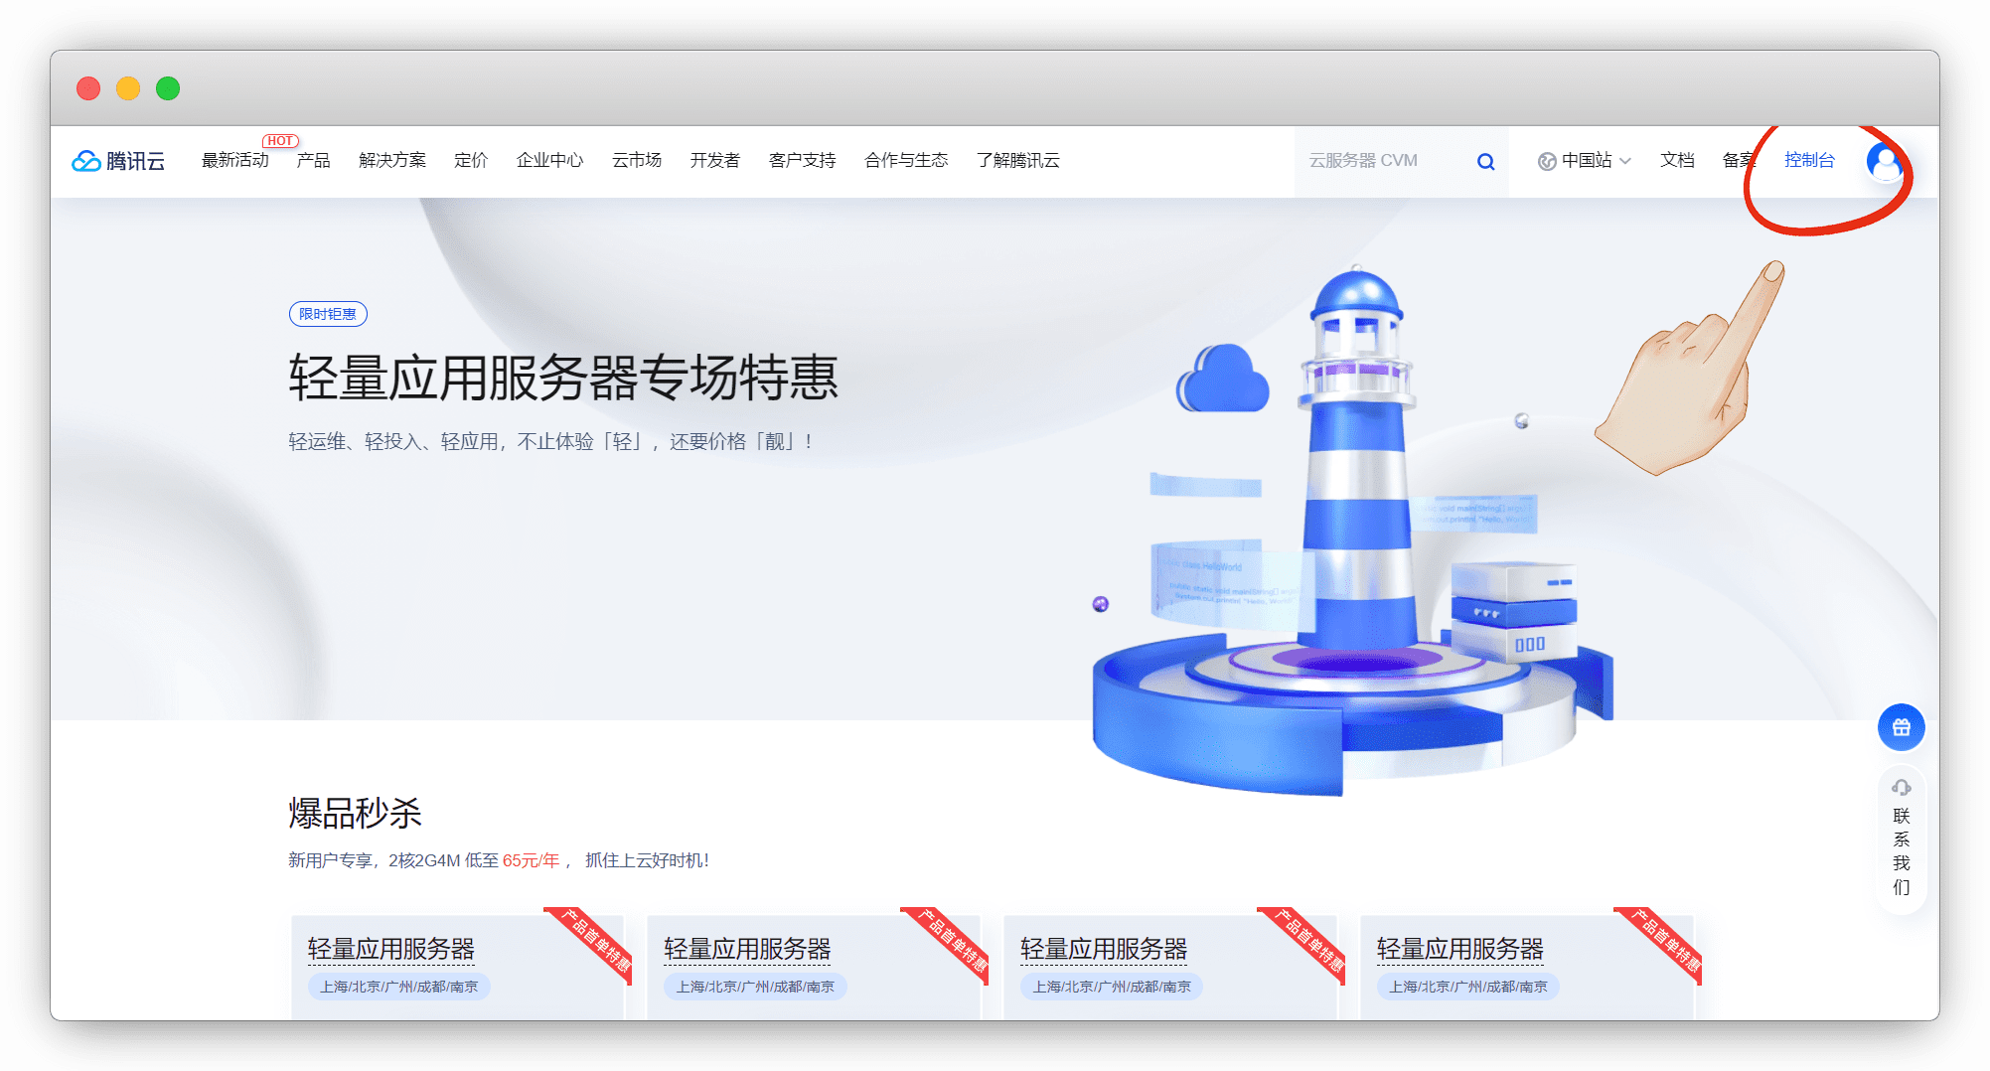Open the 产品 navigation menu

(x=313, y=161)
